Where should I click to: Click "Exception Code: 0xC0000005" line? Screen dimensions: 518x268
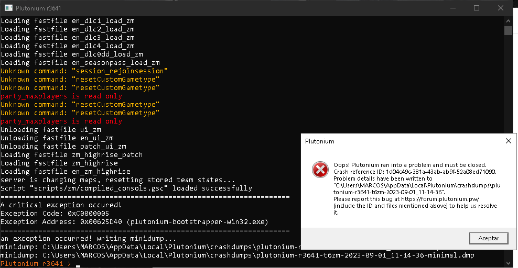point(55,214)
